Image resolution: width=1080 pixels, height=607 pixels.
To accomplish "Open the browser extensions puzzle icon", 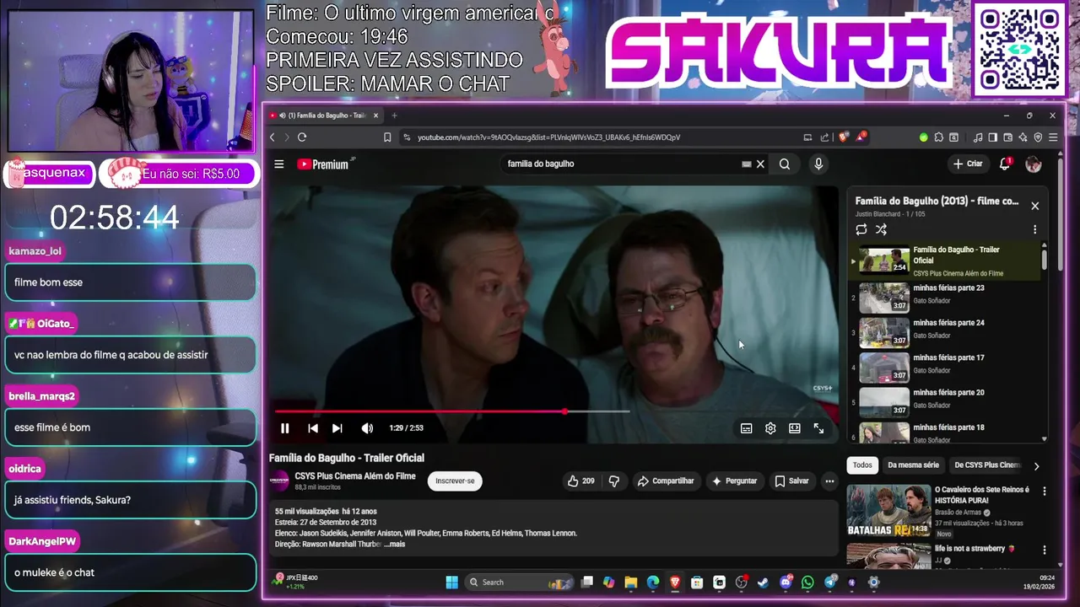I will click(x=938, y=137).
